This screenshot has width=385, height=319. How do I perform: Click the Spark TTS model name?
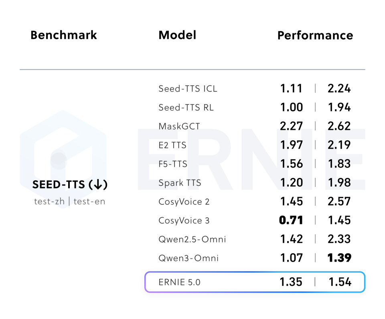(x=180, y=183)
